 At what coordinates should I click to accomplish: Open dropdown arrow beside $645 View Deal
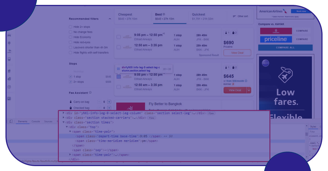[x=249, y=90]
